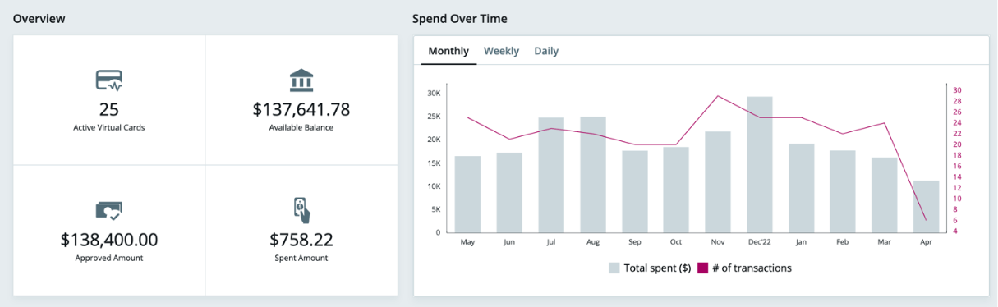Viewport: 998px width, 307px height.
Task: Click the Available Balance bank icon
Action: click(301, 80)
